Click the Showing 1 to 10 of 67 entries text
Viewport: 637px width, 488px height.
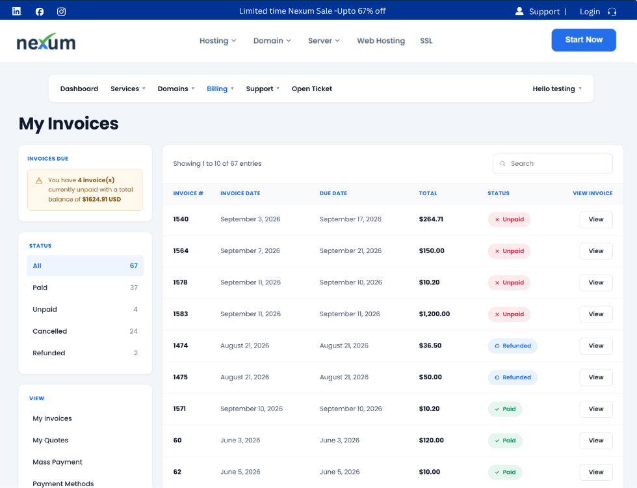217,163
